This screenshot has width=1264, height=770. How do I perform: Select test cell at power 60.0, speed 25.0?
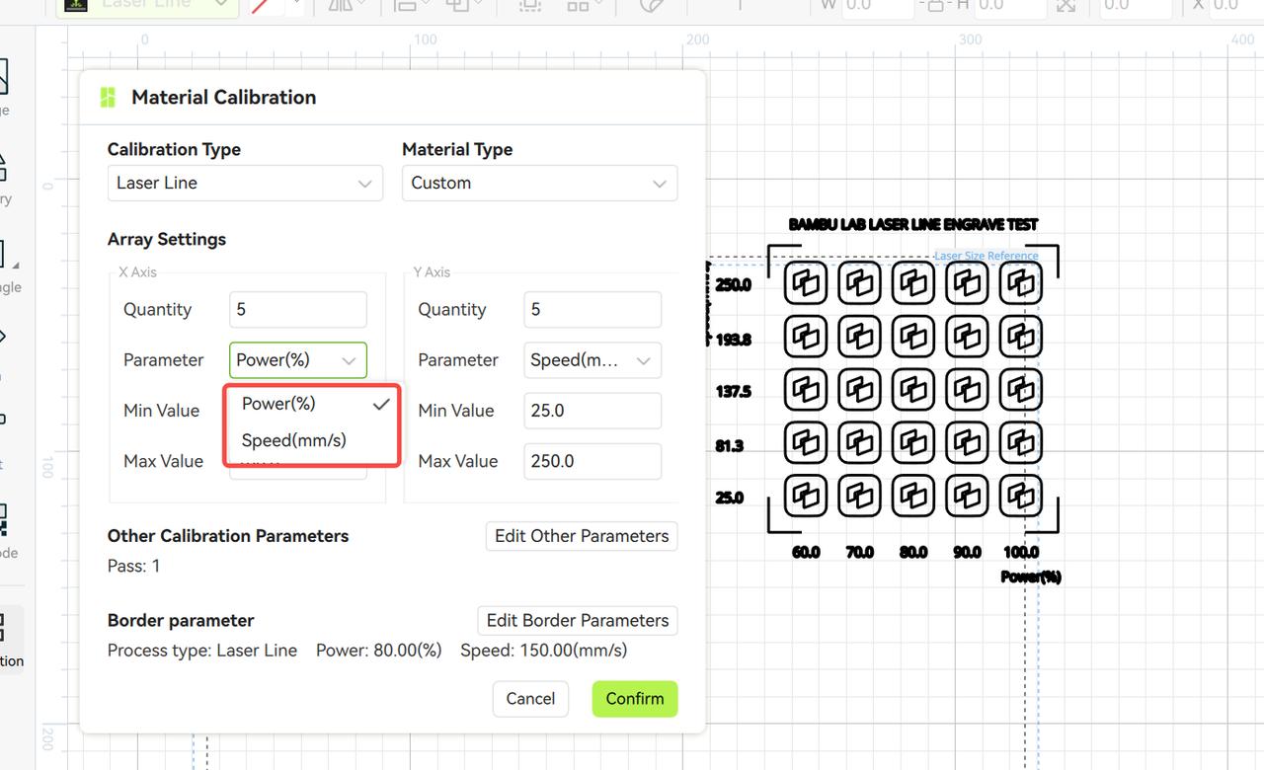807,496
